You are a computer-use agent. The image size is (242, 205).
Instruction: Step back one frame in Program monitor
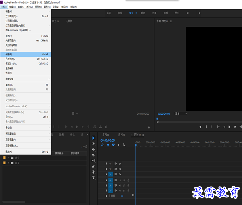pyautogui.click(x=224, y=127)
